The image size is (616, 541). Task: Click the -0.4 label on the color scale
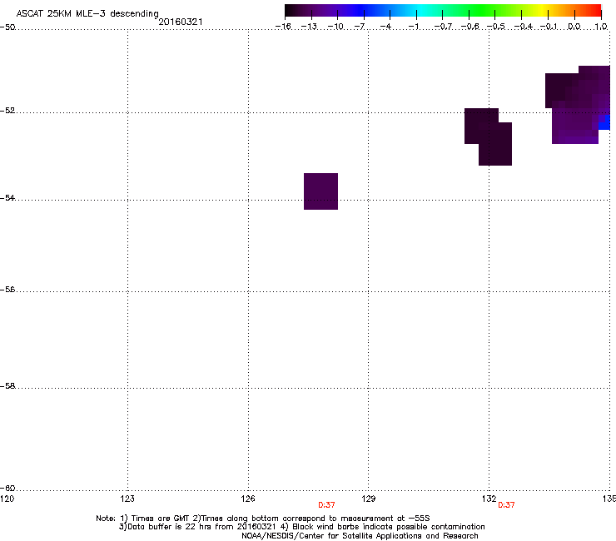[x=524, y=27]
